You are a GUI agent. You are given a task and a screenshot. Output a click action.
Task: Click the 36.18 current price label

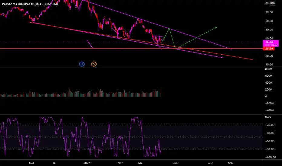[x=269, y=42]
